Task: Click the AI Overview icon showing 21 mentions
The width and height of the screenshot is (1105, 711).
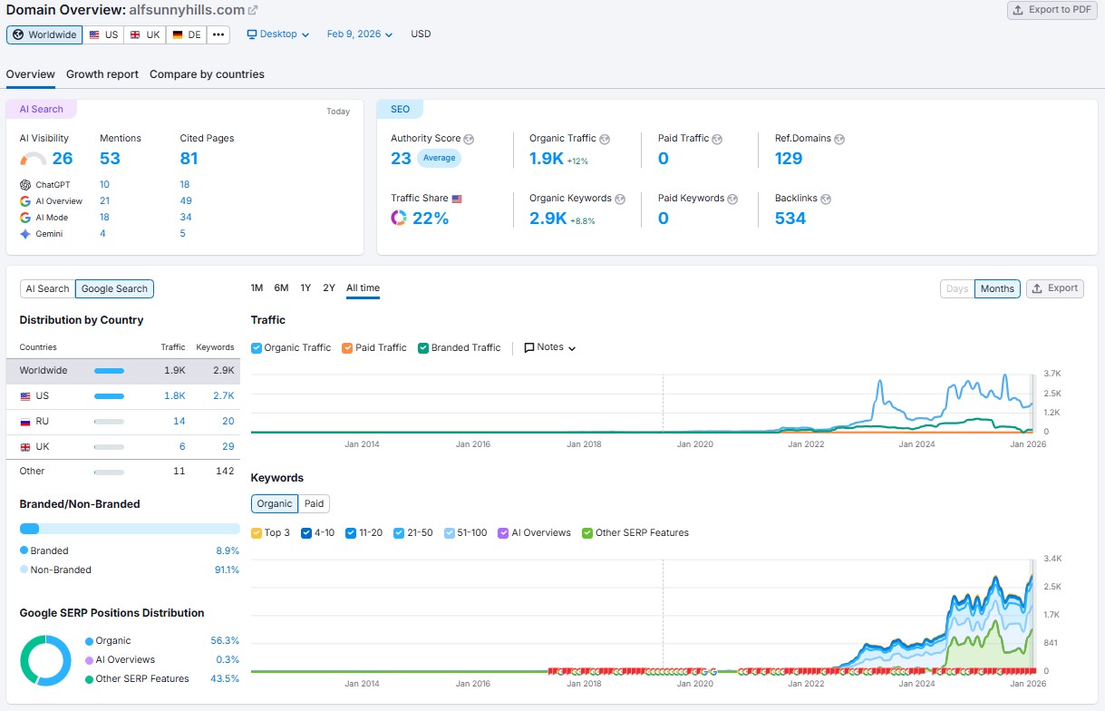Action: pyautogui.click(x=26, y=200)
